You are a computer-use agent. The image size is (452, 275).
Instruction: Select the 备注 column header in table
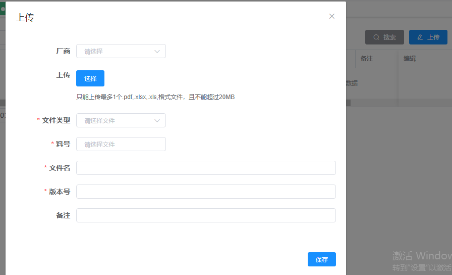(x=367, y=59)
